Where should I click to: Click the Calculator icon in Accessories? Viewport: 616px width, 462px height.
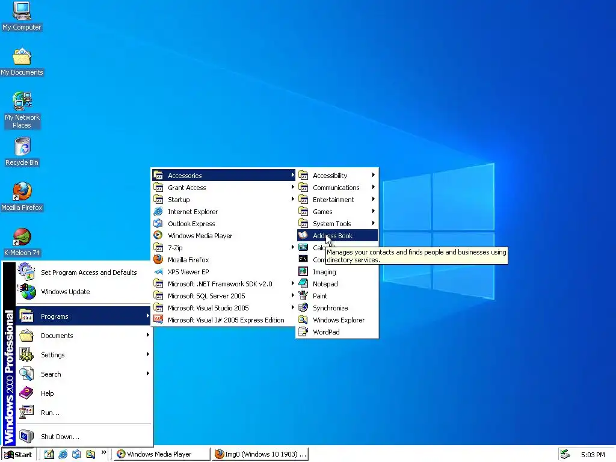[x=303, y=247]
